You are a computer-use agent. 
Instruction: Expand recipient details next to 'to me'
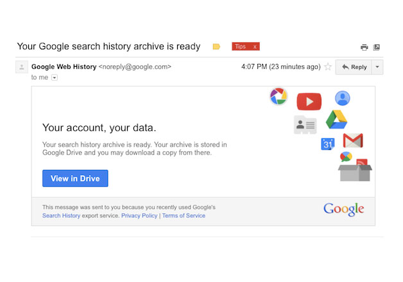point(55,78)
